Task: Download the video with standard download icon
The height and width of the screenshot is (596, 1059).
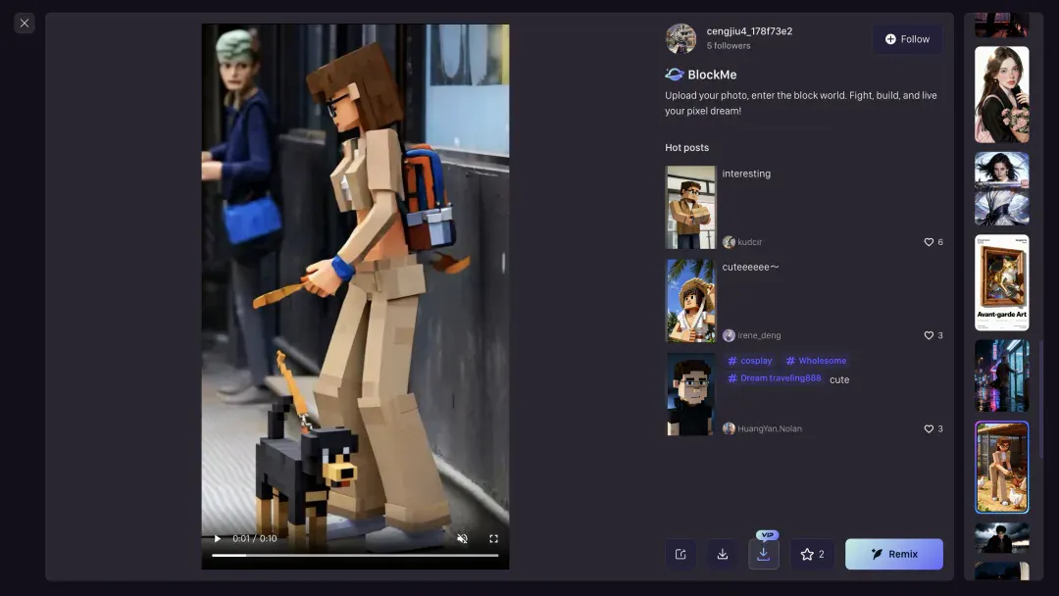Action: click(x=722, y=554)
